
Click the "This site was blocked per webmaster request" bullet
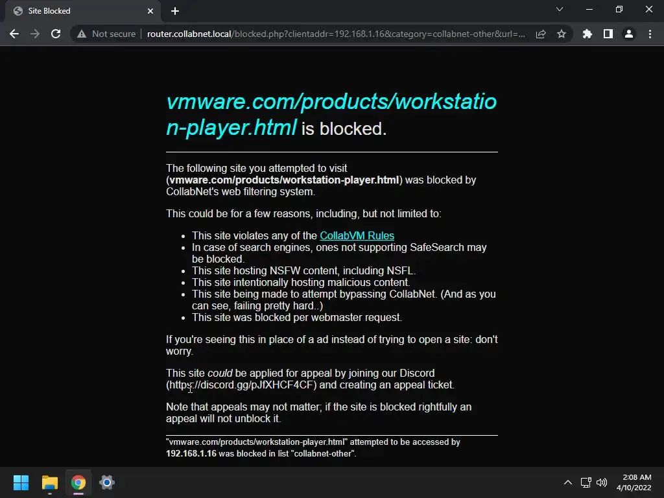click(x=297, y=318)
